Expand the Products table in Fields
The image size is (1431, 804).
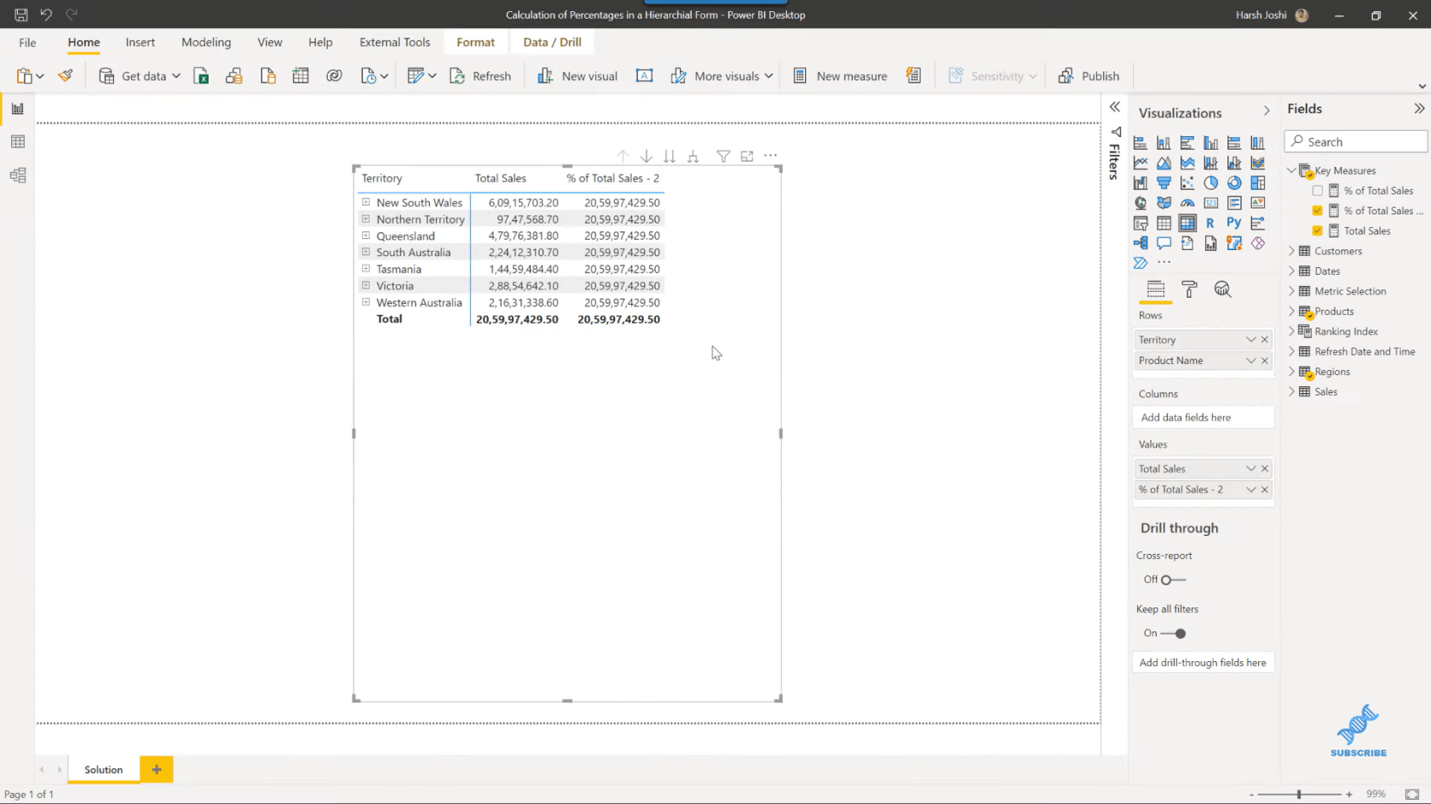point(1291,311)
